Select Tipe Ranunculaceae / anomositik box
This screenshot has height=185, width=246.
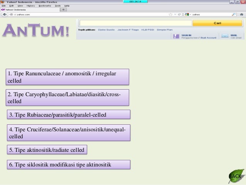67,77
